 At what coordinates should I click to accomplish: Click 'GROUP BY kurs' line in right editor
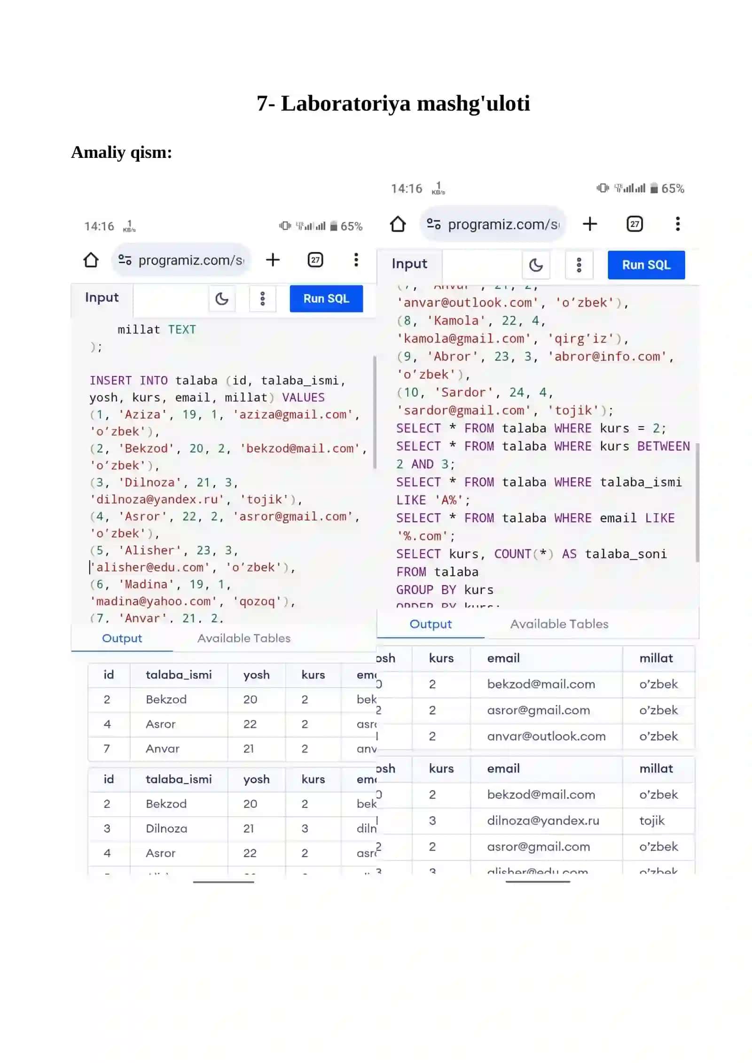(x=445, y=590)
